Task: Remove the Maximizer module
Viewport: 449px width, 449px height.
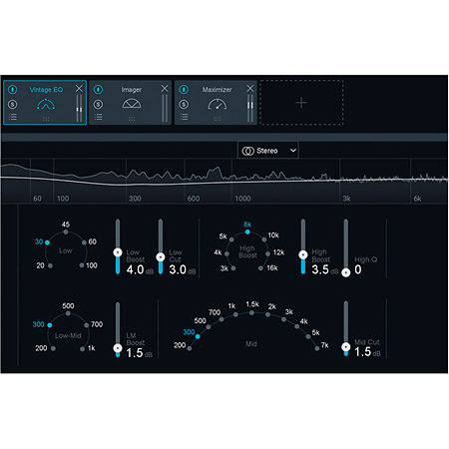Action: [x=250, y=89]
